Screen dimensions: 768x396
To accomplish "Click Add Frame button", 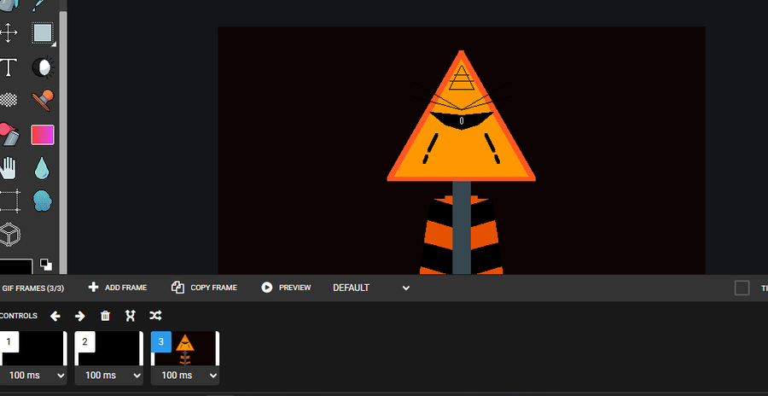I will [118, 288].
